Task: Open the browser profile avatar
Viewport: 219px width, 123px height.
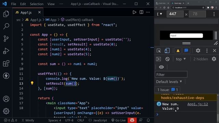Action: pyautogui.click(x=212, y=8)
